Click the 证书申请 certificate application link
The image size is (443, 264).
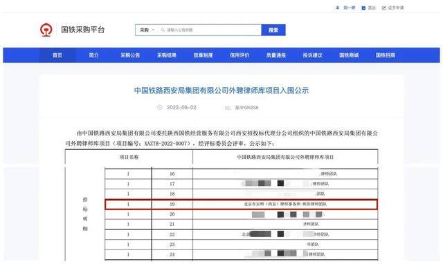pos(395,8)
